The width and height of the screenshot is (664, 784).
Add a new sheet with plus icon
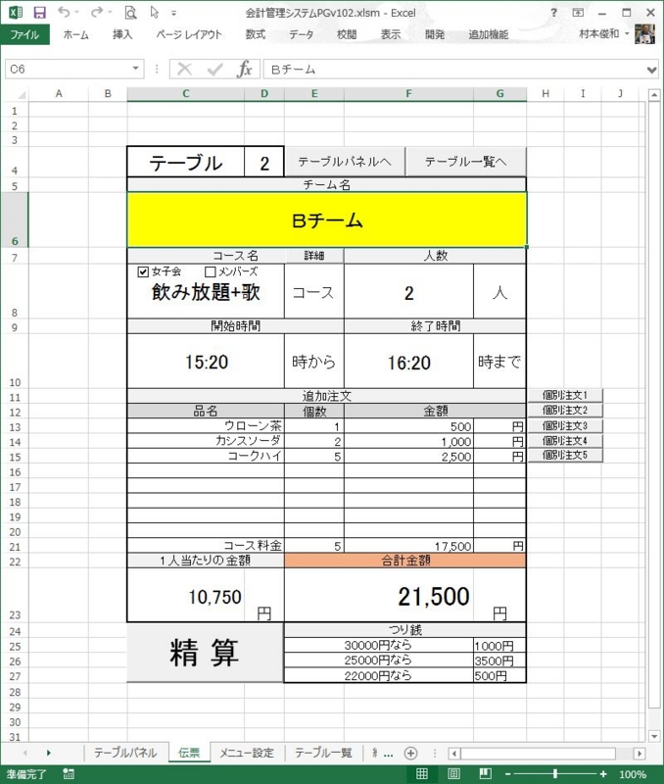pyautogui.click(x=411, y=753)
